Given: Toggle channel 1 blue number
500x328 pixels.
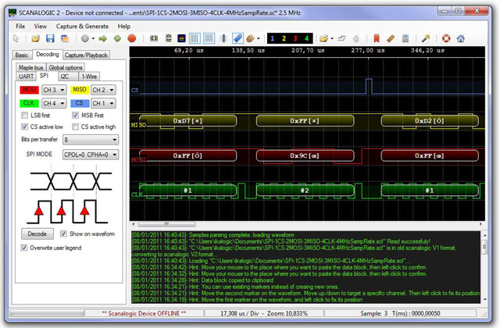Looking at the screenshot, I should tap(273, 38).
